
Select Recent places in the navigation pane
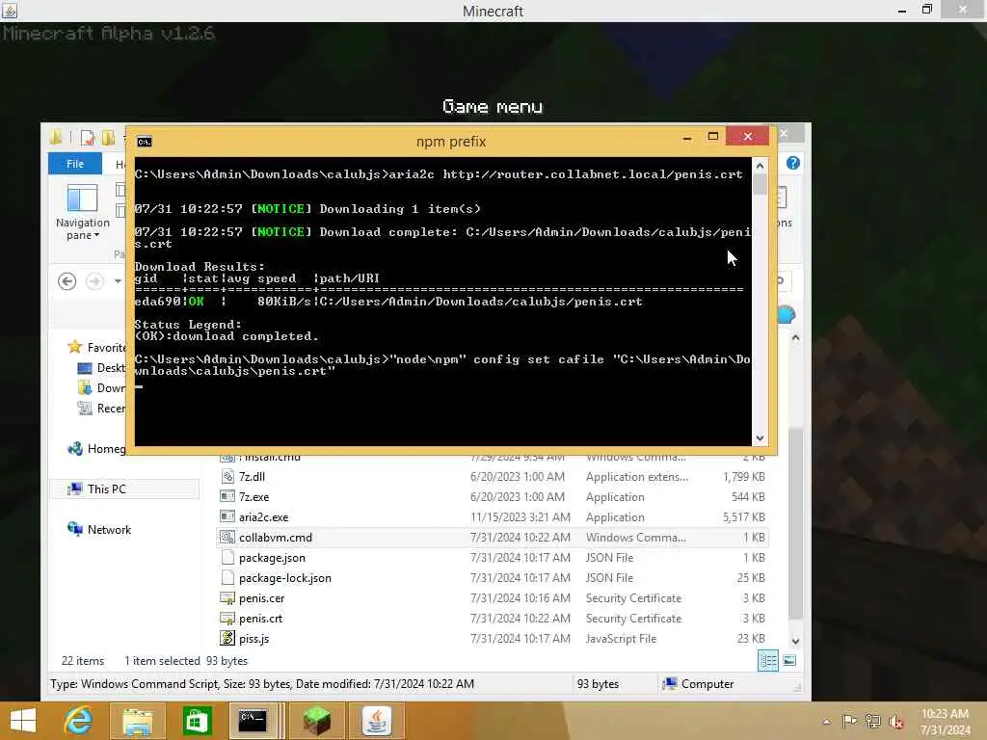click(102, 409)
